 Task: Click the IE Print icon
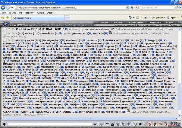coord(146,18)
